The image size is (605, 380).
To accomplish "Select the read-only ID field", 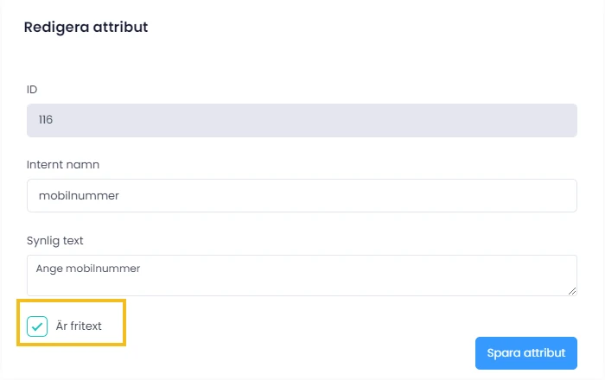I will (x=302, y=120).
